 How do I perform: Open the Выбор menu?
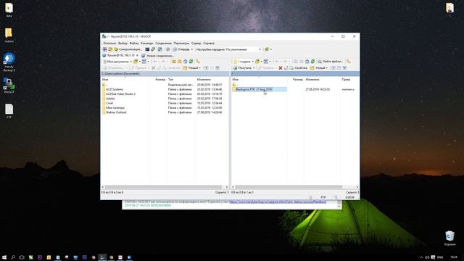pyautogui.click(x=123, y=43)
